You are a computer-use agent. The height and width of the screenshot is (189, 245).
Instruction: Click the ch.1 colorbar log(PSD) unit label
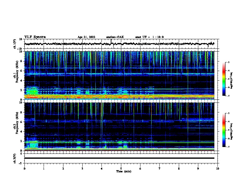click(232, 80)
